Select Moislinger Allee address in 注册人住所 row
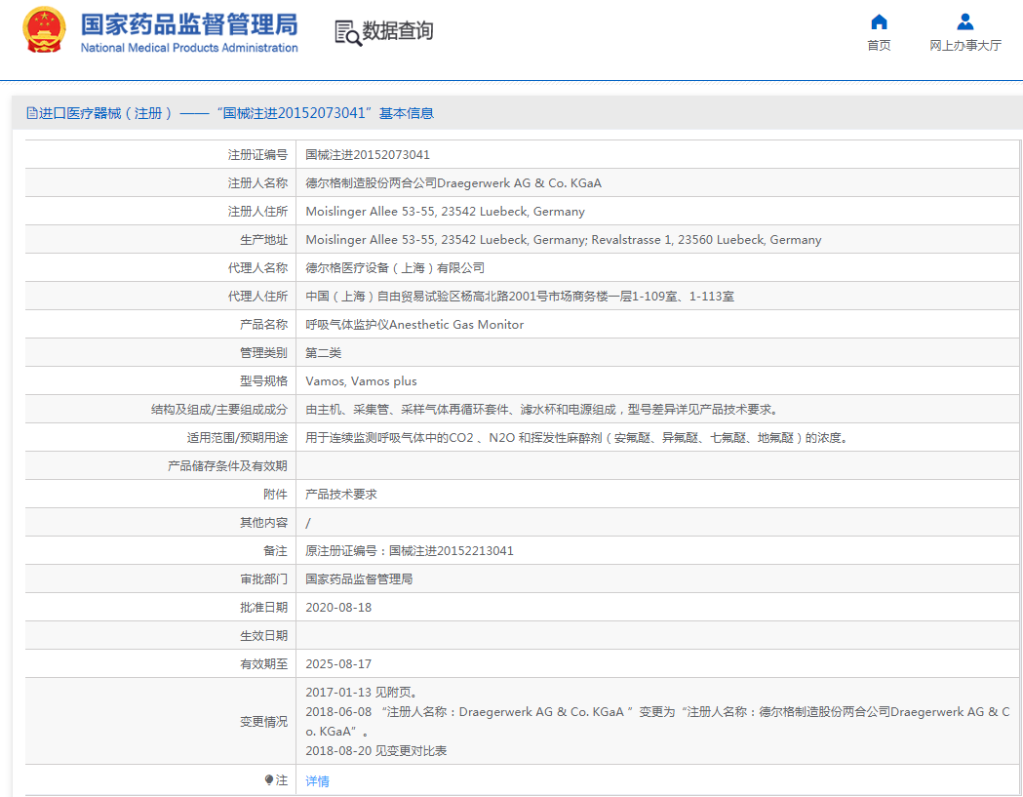 (x=445, y=212)
